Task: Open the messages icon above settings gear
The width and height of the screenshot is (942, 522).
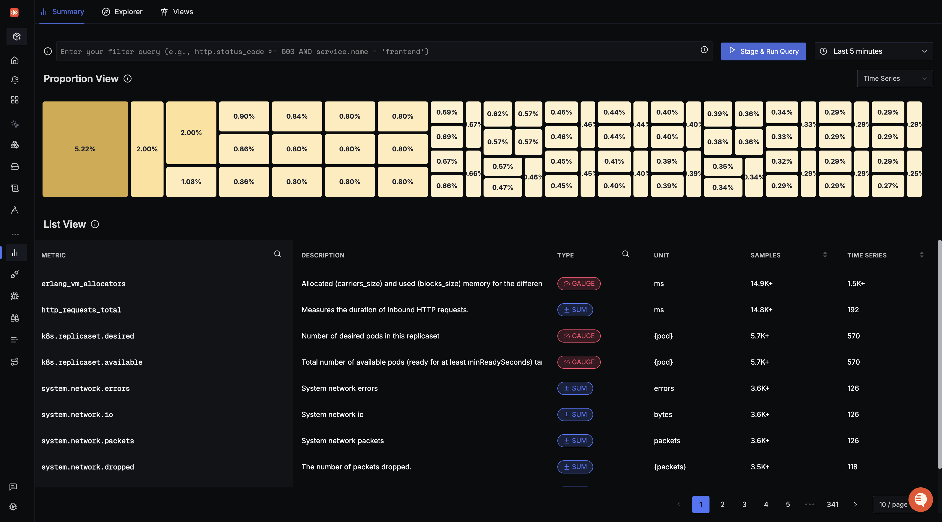Action: pyautogui.click(x=13, y=487)
